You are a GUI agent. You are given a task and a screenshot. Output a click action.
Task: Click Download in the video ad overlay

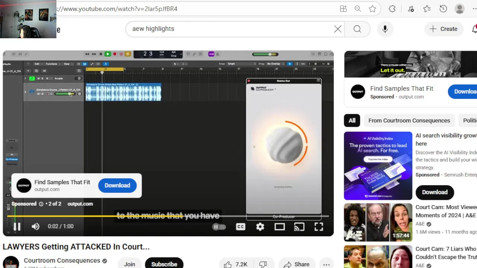(117, 185)
